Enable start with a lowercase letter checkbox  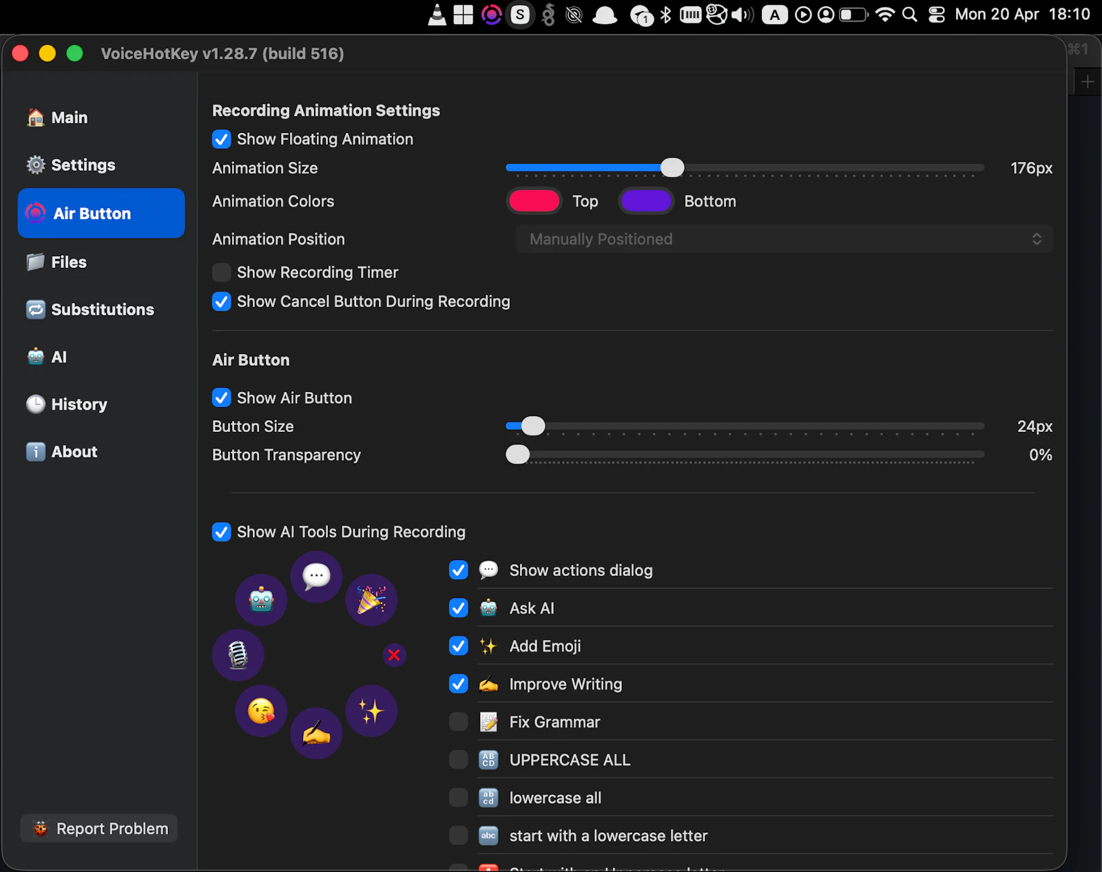pos(459,835)
